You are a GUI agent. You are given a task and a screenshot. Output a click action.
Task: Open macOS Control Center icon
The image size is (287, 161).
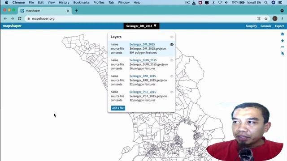(280, 3)
